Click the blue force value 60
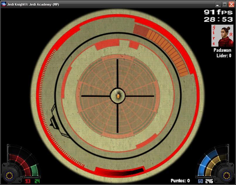The height and width of the screenshot is (185, 236). (200, 181)
